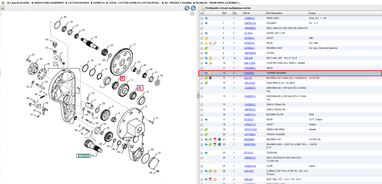Screen dimensions: 382x184
Task: Select 'CAGE' description cell
Action: 269,166
